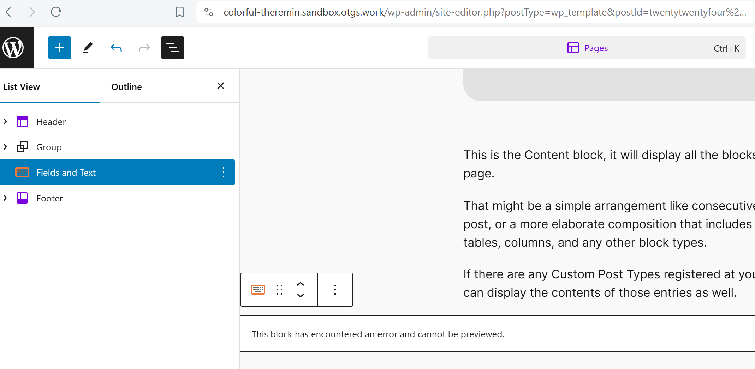Close the List View panel

[x=221, y=86]
